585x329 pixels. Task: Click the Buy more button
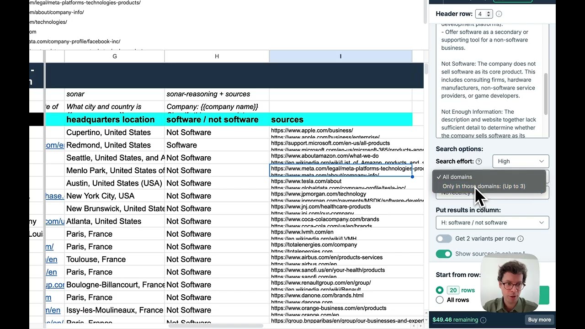coord(539,320)
